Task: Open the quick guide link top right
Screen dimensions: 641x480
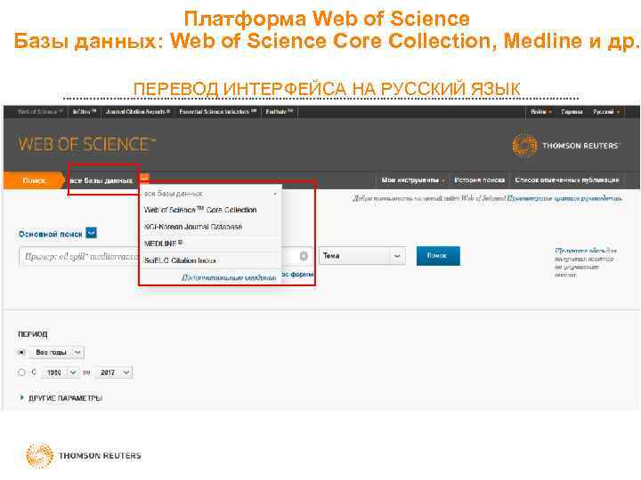Action: (564, 199)
